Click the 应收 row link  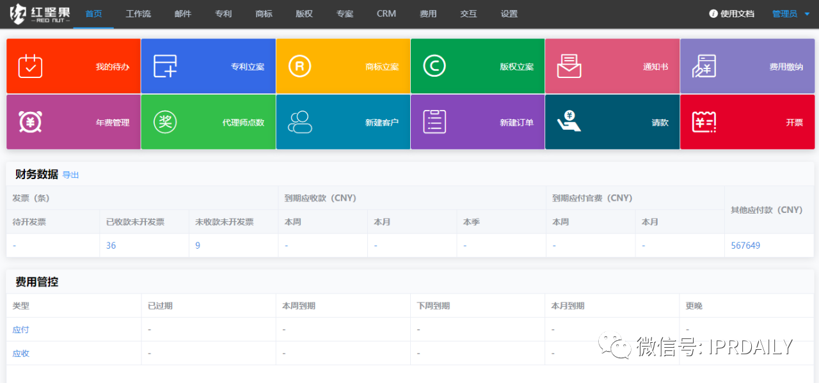tap(20, 353)
